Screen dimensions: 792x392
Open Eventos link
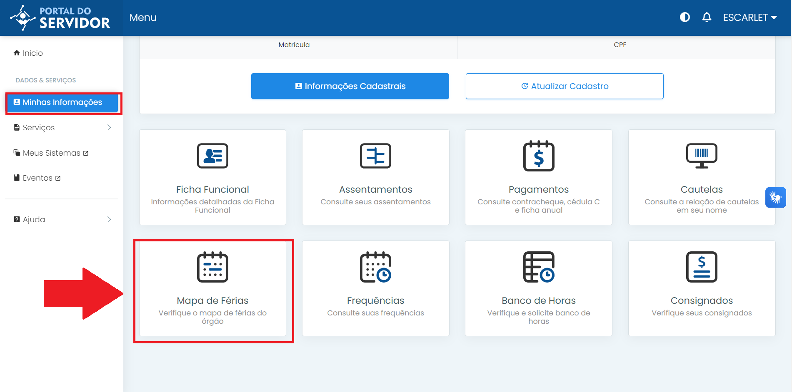(37, 178)
